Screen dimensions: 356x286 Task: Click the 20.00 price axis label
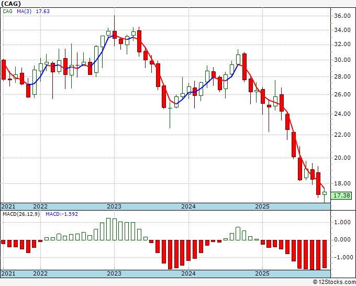click(342, 158)
